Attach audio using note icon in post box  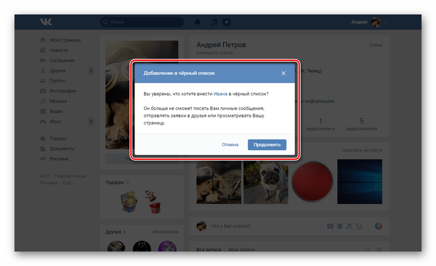pos(349,226)
